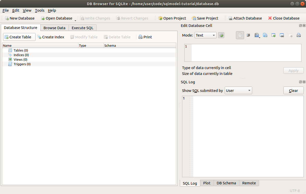Open the Tools menu
306x194 pixels.
pyautogui.click(x=40, y=10)
